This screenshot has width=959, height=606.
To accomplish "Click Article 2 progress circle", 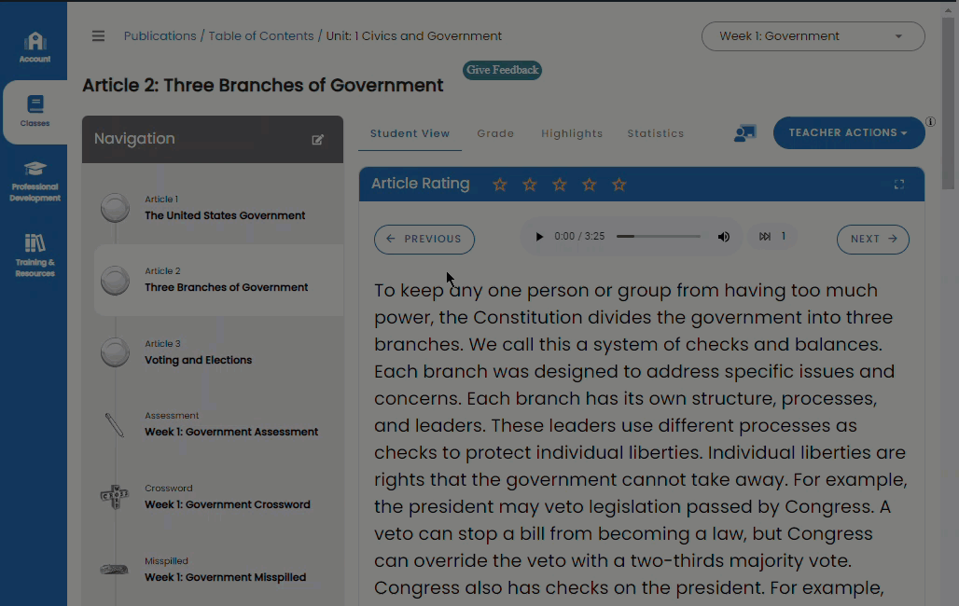I will (115, 281).
